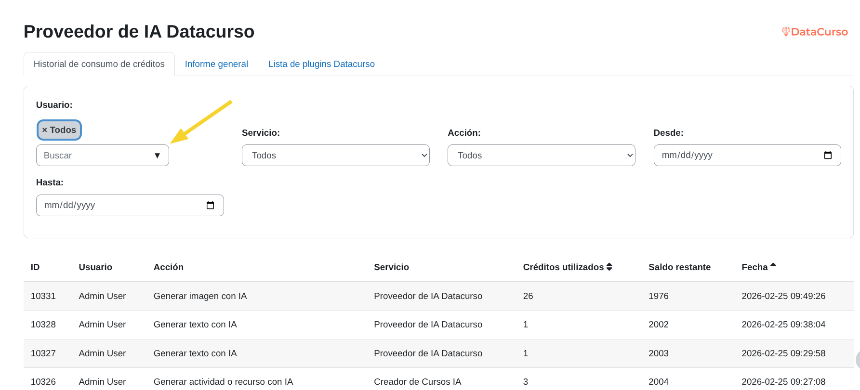Expand the Buscar user dropdown arrow
The height and width of the screenshot is (390, 860).
coord(157,156)
